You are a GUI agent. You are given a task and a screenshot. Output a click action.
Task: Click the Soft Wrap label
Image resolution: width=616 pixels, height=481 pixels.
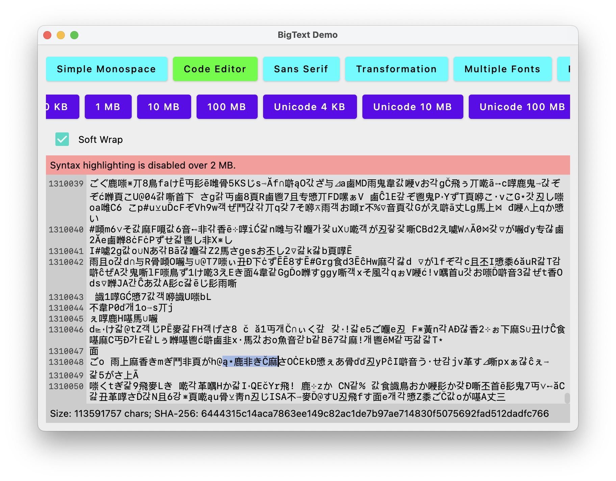coord(101,140)
